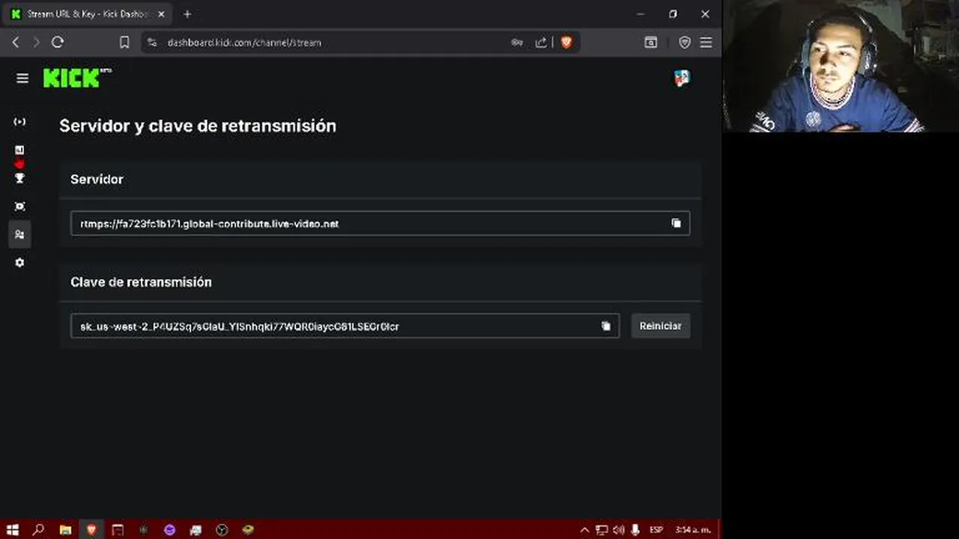The height and width of the screenshot is (539, 959).
Task: Toggle the browser sidebar panel
Action: pos(651,43)
